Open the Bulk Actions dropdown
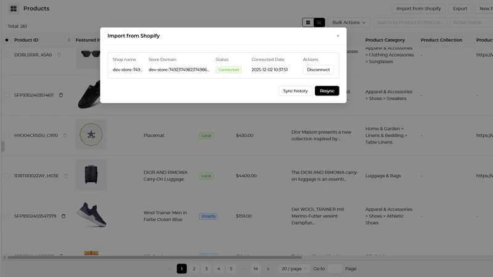This screenshot has width=493, height=277. coord(349,22)
